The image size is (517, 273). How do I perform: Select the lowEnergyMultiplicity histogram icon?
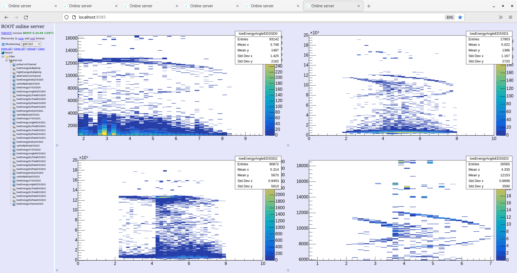tap(14, 68)
